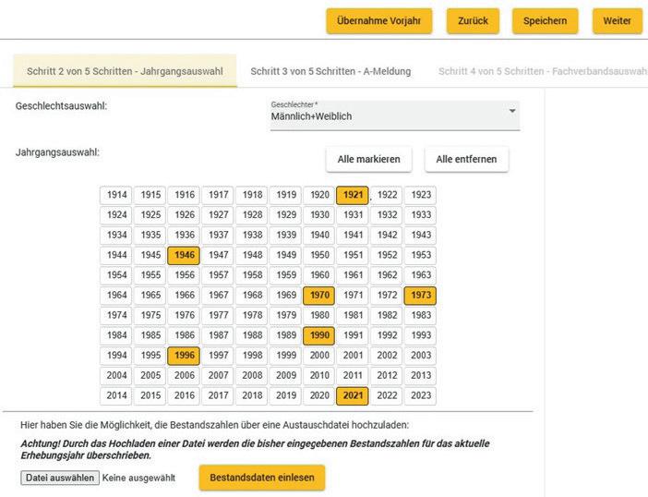Save with the Speichern button
648x497 pixels.
[545, 21]
